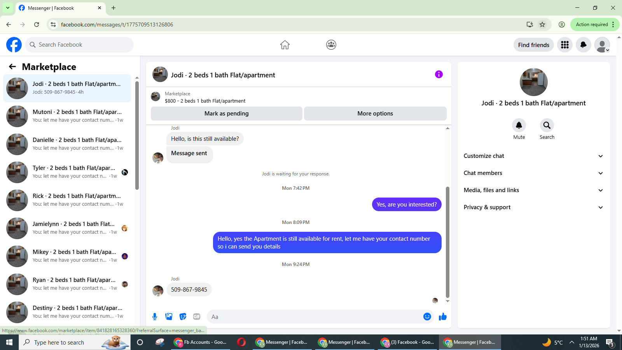This screenshot has height=350, width=622.
Task: Open the Task View taskbar icon
Action: point(140,342)
